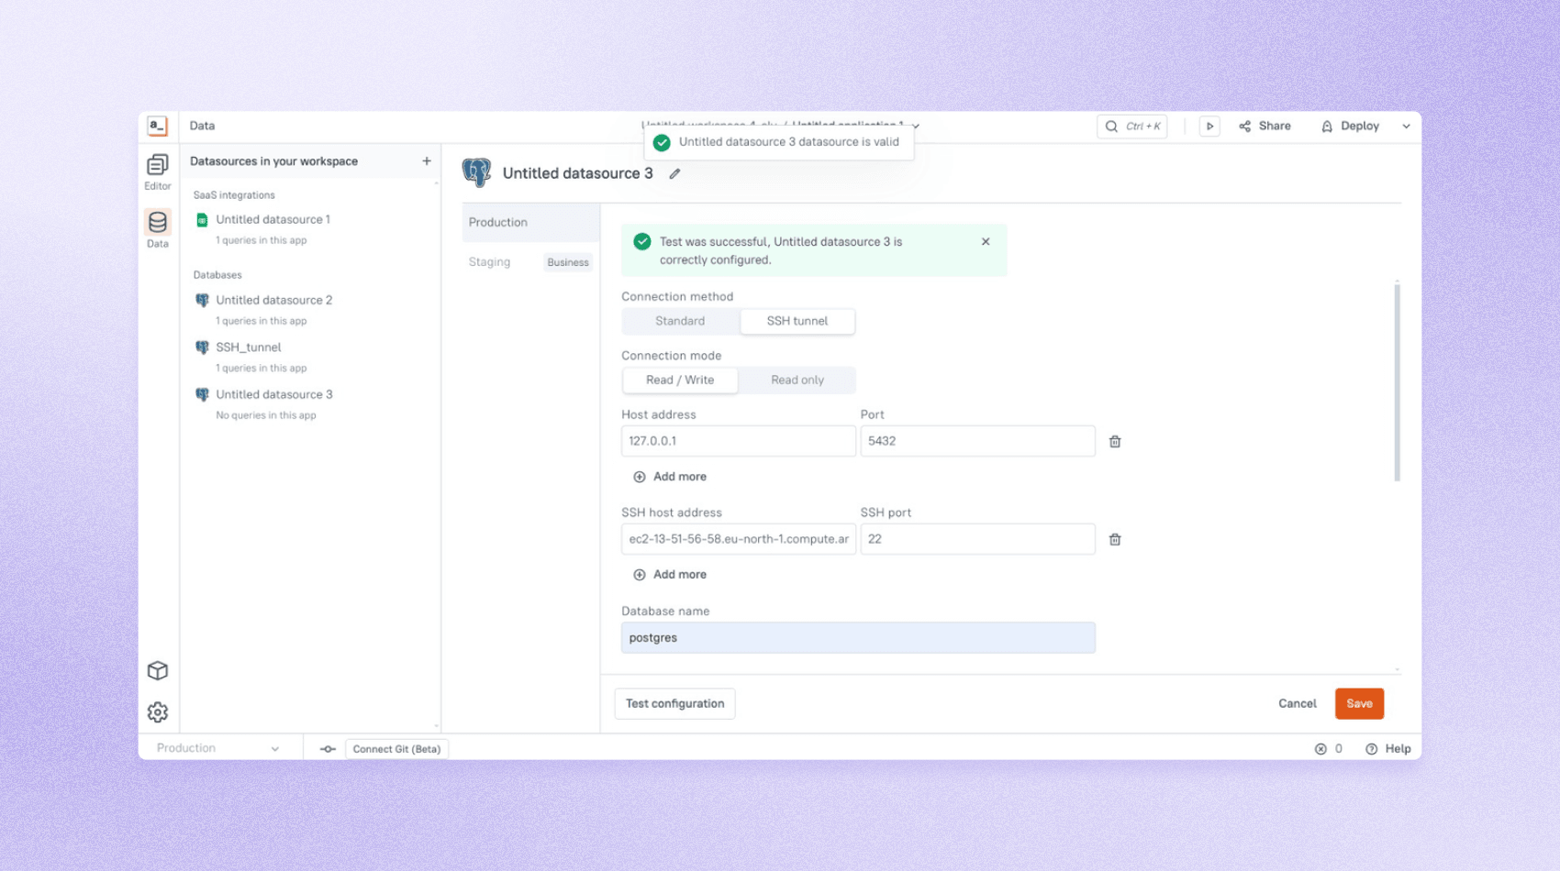Click the trash icon next to SSH host address
The height and width of the screenshot is (871, 1560).
click(1114, 539)
